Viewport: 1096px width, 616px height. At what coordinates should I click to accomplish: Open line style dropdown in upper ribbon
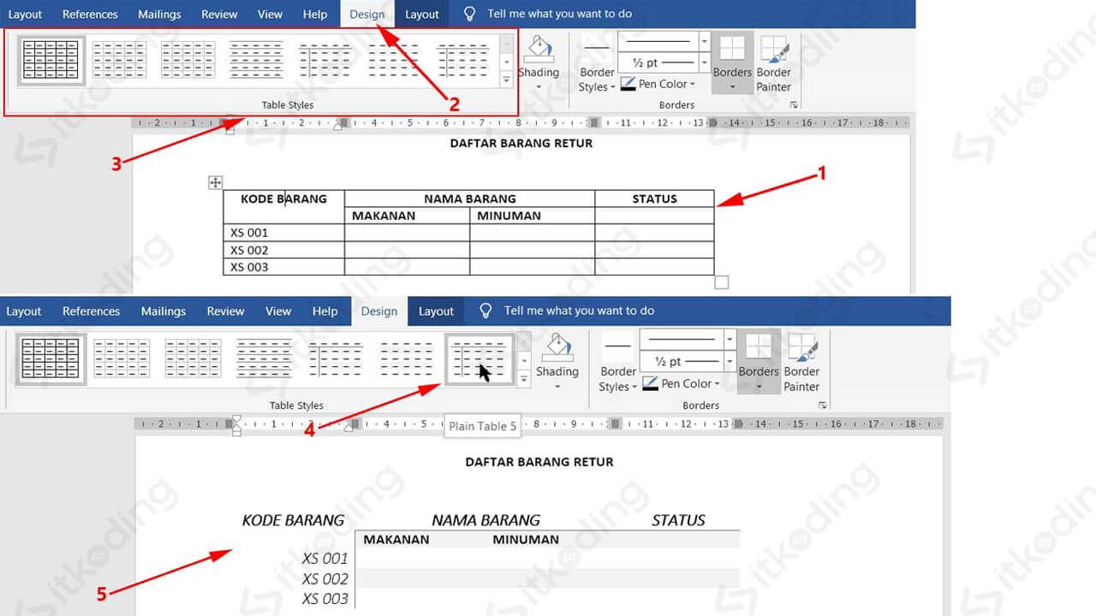click(704, 41)
